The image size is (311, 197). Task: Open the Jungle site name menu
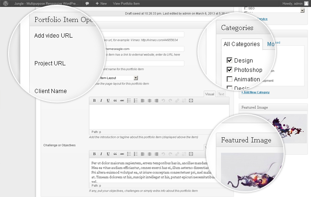[46, 3]
